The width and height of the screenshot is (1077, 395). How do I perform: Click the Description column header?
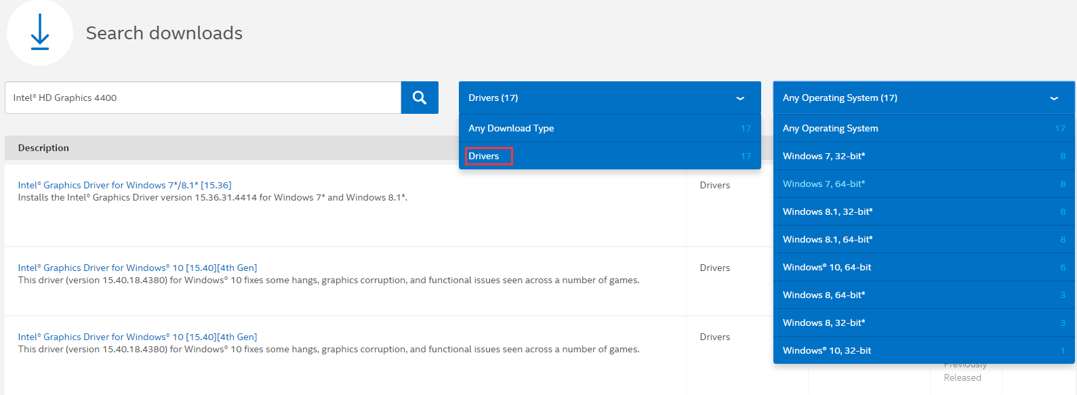(x=43, y=148)
